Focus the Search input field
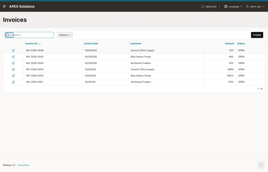268x172 pixels. click(x=33, y=35)
